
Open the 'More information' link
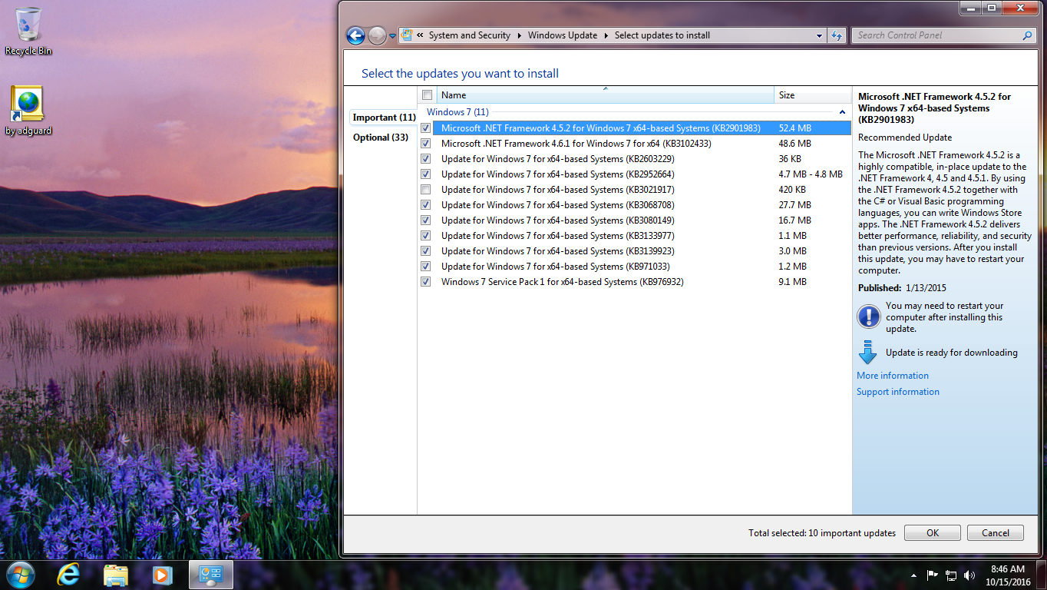[x=893, y=376]
